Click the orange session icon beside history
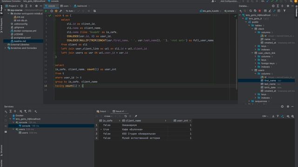The image size is (298, 167). (x=56, y=11)
